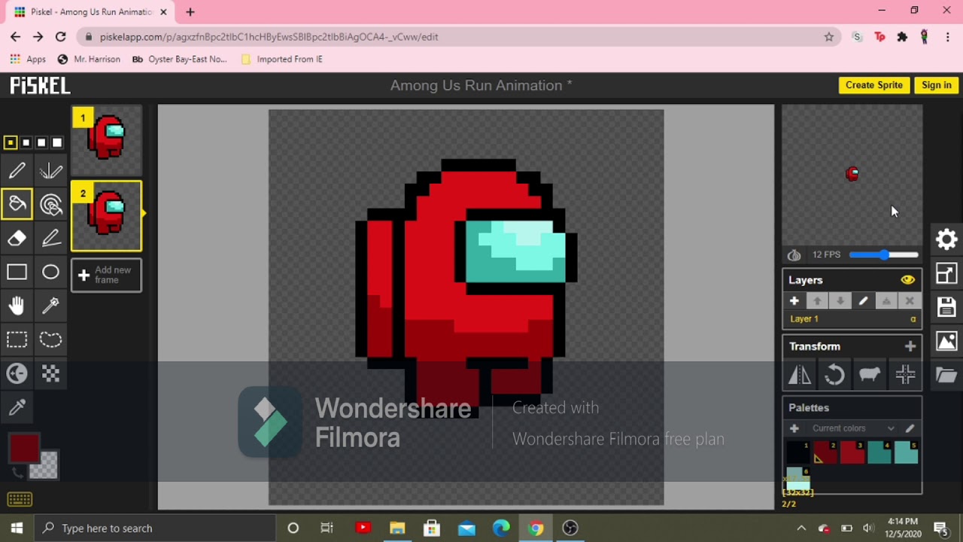Pick black palette color 1
The image size is (963, 542).
point(798,452)
